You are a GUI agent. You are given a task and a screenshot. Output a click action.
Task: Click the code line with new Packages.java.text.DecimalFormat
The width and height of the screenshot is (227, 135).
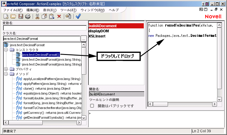183,36
